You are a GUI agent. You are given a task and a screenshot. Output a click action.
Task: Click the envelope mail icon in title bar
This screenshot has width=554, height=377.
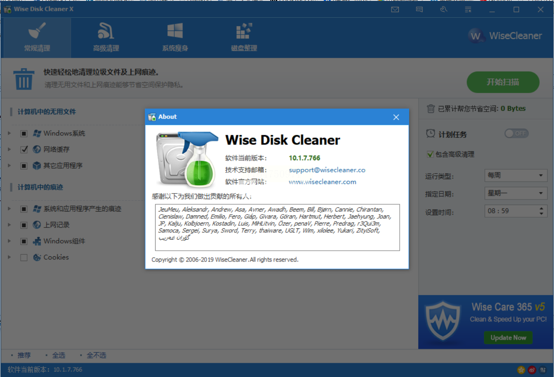[x=395, y=9]
